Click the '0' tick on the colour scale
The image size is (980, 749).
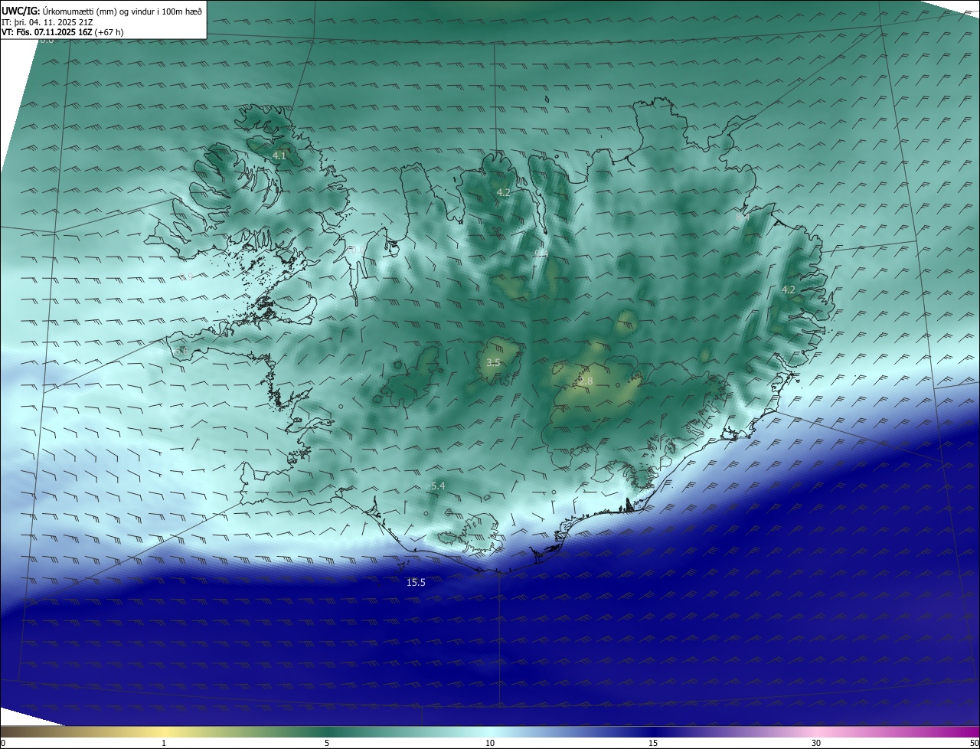[x=3, y=743]
